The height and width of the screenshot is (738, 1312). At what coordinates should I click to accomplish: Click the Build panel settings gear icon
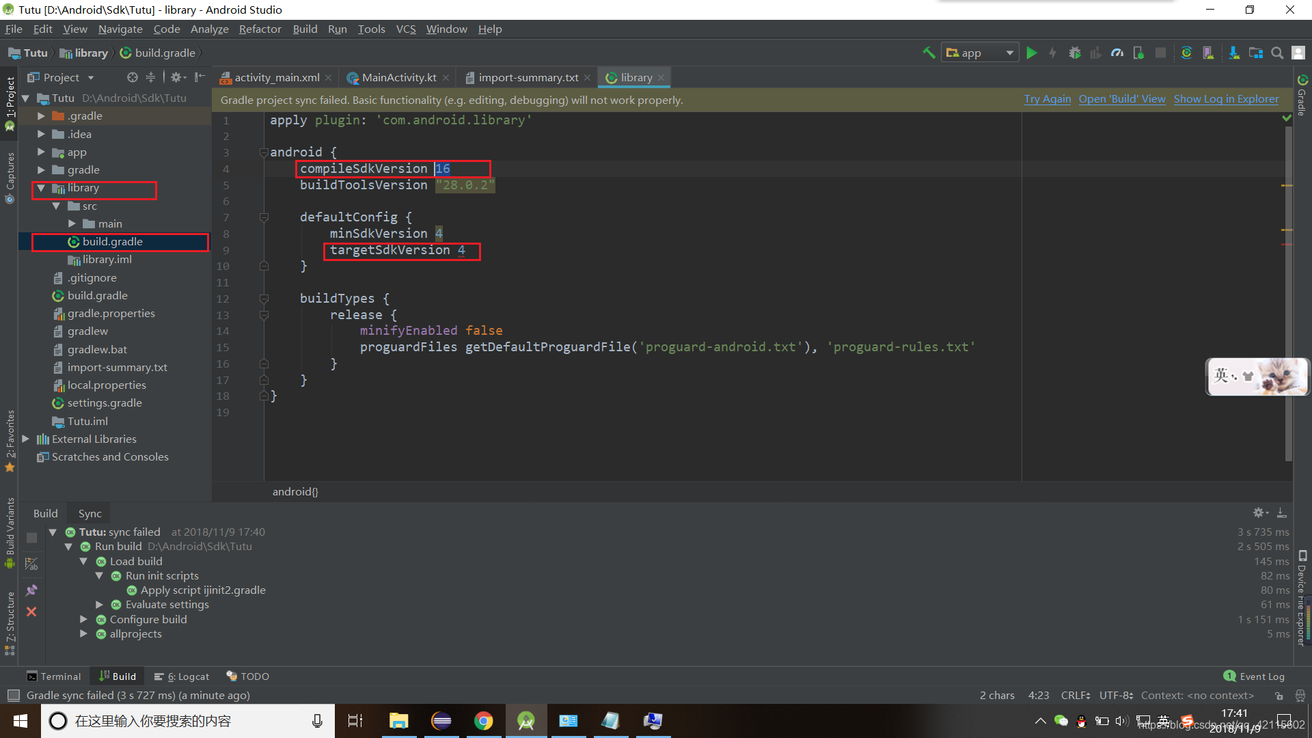click(x=1261, y=512)
